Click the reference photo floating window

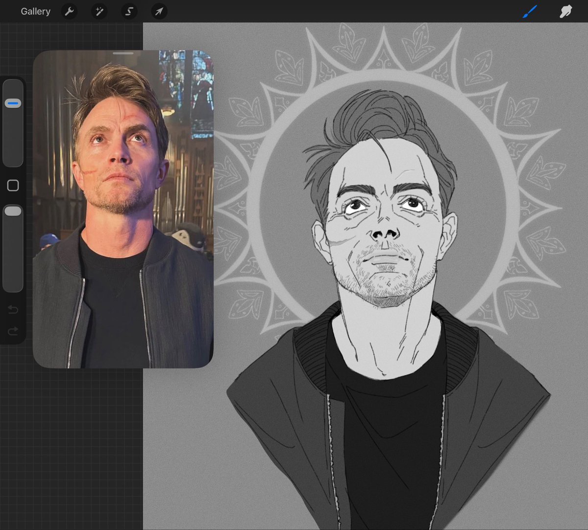click(123, 209)
